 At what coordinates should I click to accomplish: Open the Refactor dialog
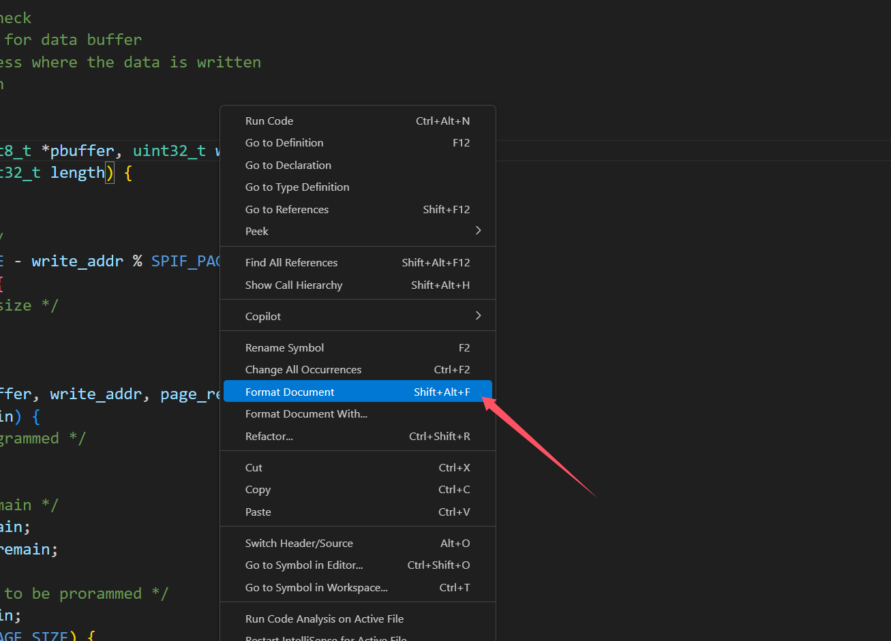(x=270, y=436)
